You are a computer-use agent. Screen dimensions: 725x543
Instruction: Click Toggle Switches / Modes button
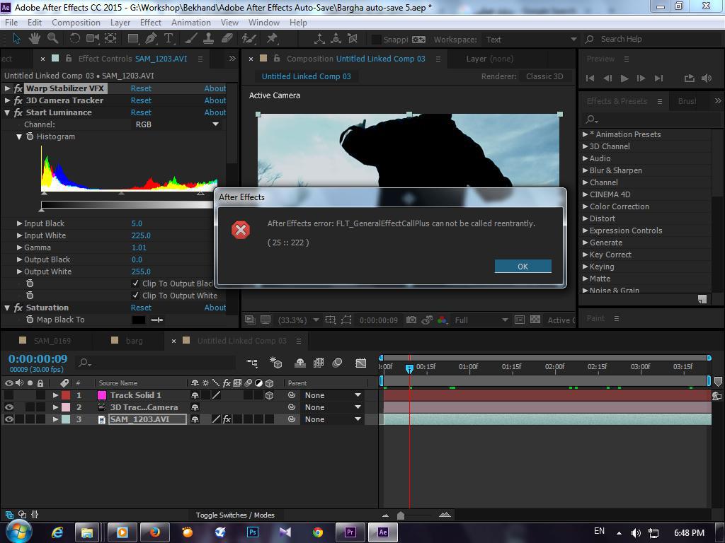235,515
